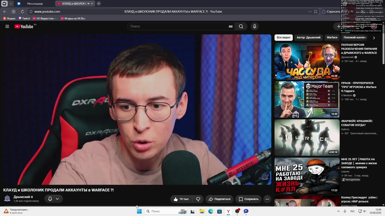
Task: Open the Дрымский channel avatar
Action: (x=7, y=199)
